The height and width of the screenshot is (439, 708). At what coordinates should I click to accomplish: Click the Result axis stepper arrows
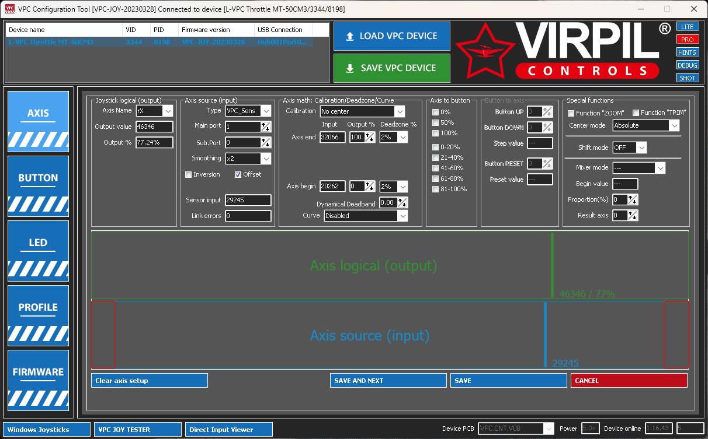[633, 215]
